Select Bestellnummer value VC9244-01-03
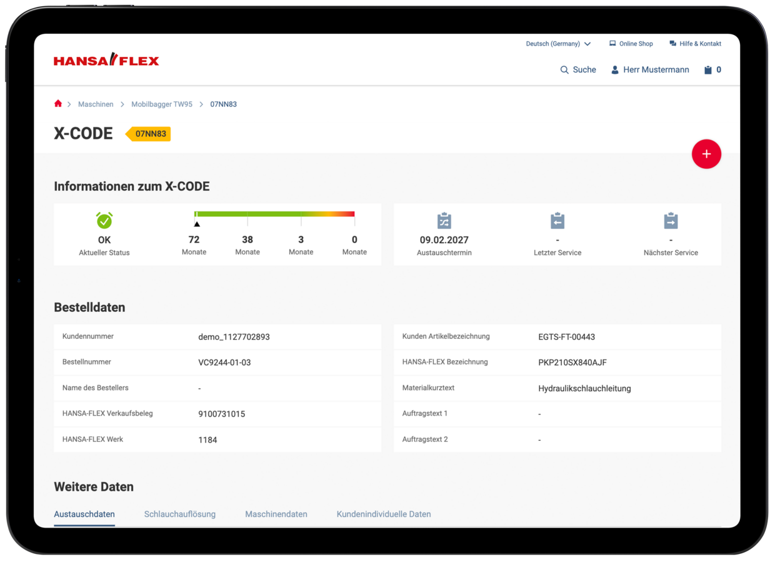775x562 pixels. (224, 363)
